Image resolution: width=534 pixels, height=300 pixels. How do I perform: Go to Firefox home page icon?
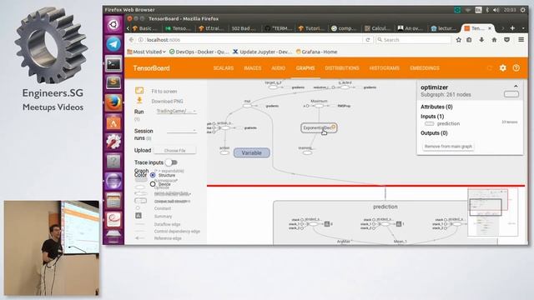tap(494, 40)
